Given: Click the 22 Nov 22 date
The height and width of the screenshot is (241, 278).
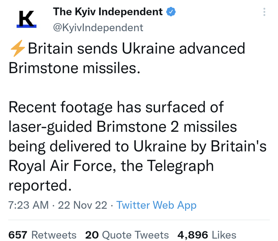Looking at the screenshot, I should (83, 205).
